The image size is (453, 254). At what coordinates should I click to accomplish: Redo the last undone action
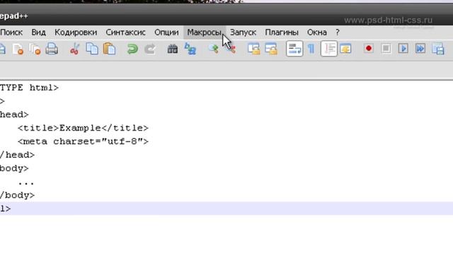(150, 49)
